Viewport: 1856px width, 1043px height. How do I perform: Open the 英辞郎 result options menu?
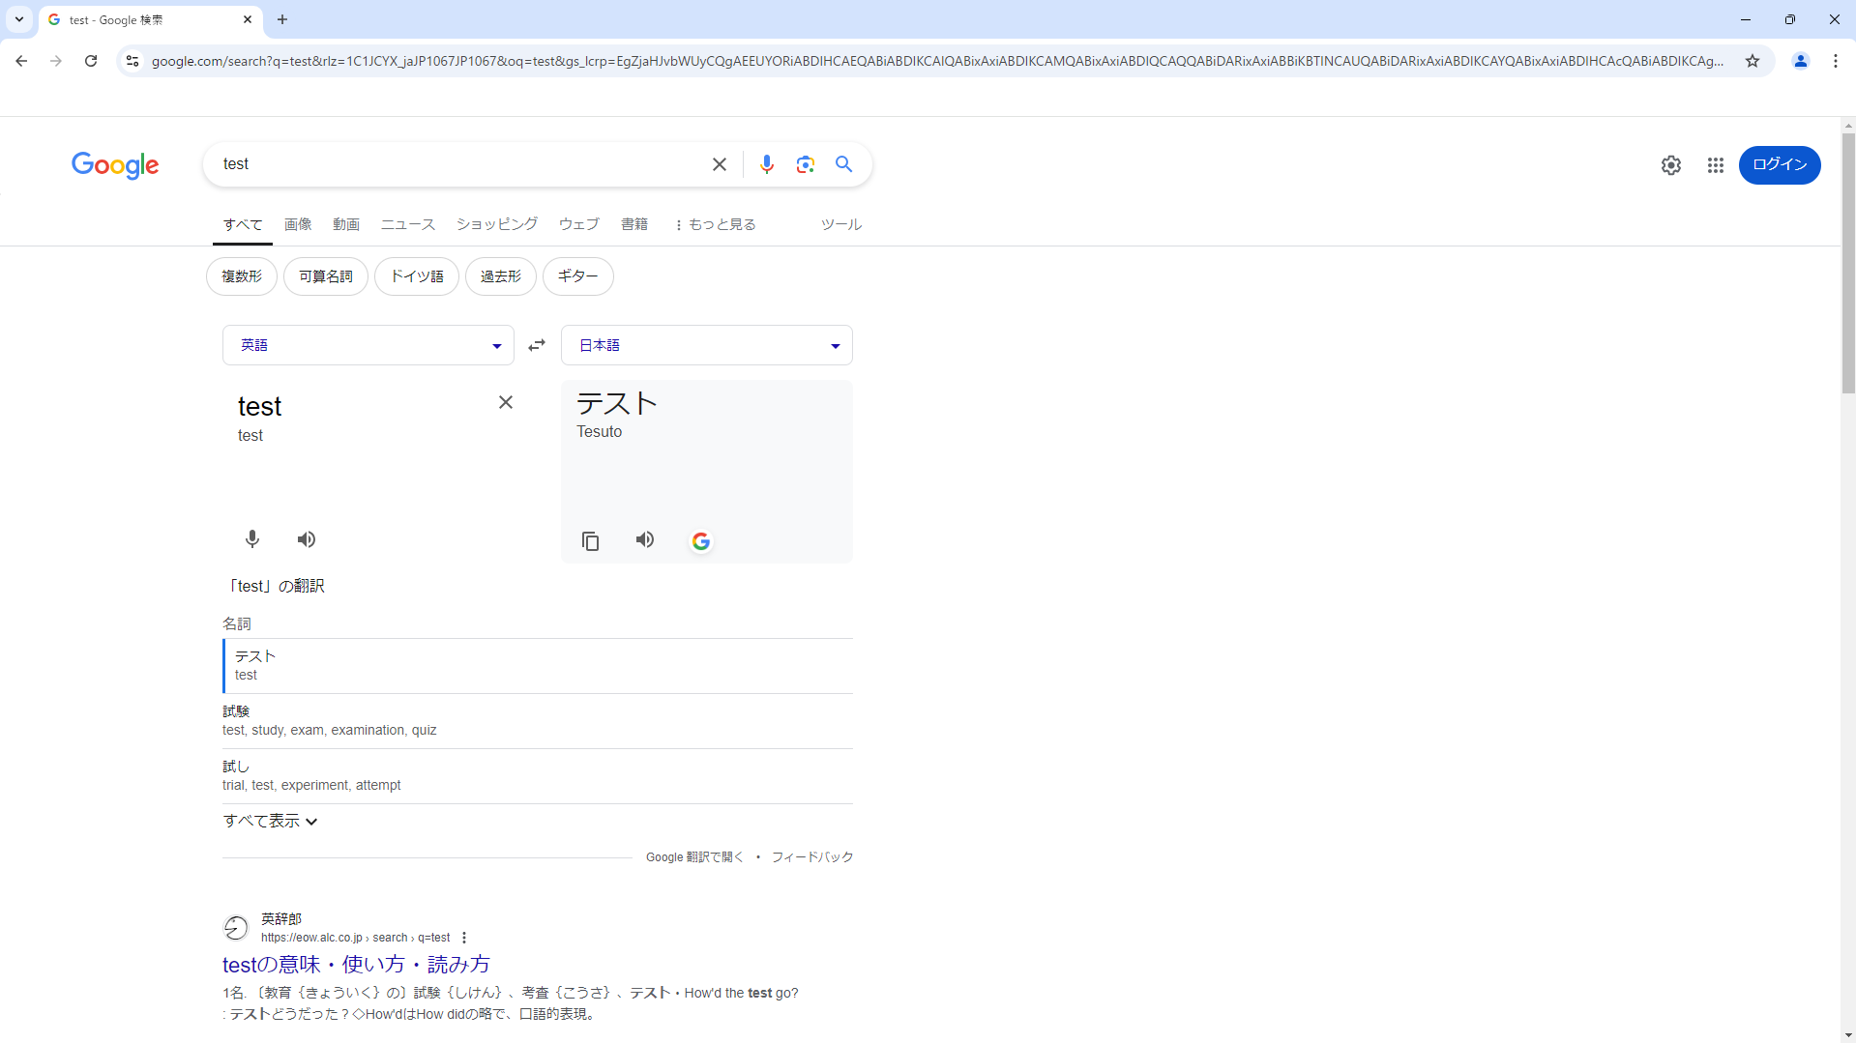464,938
